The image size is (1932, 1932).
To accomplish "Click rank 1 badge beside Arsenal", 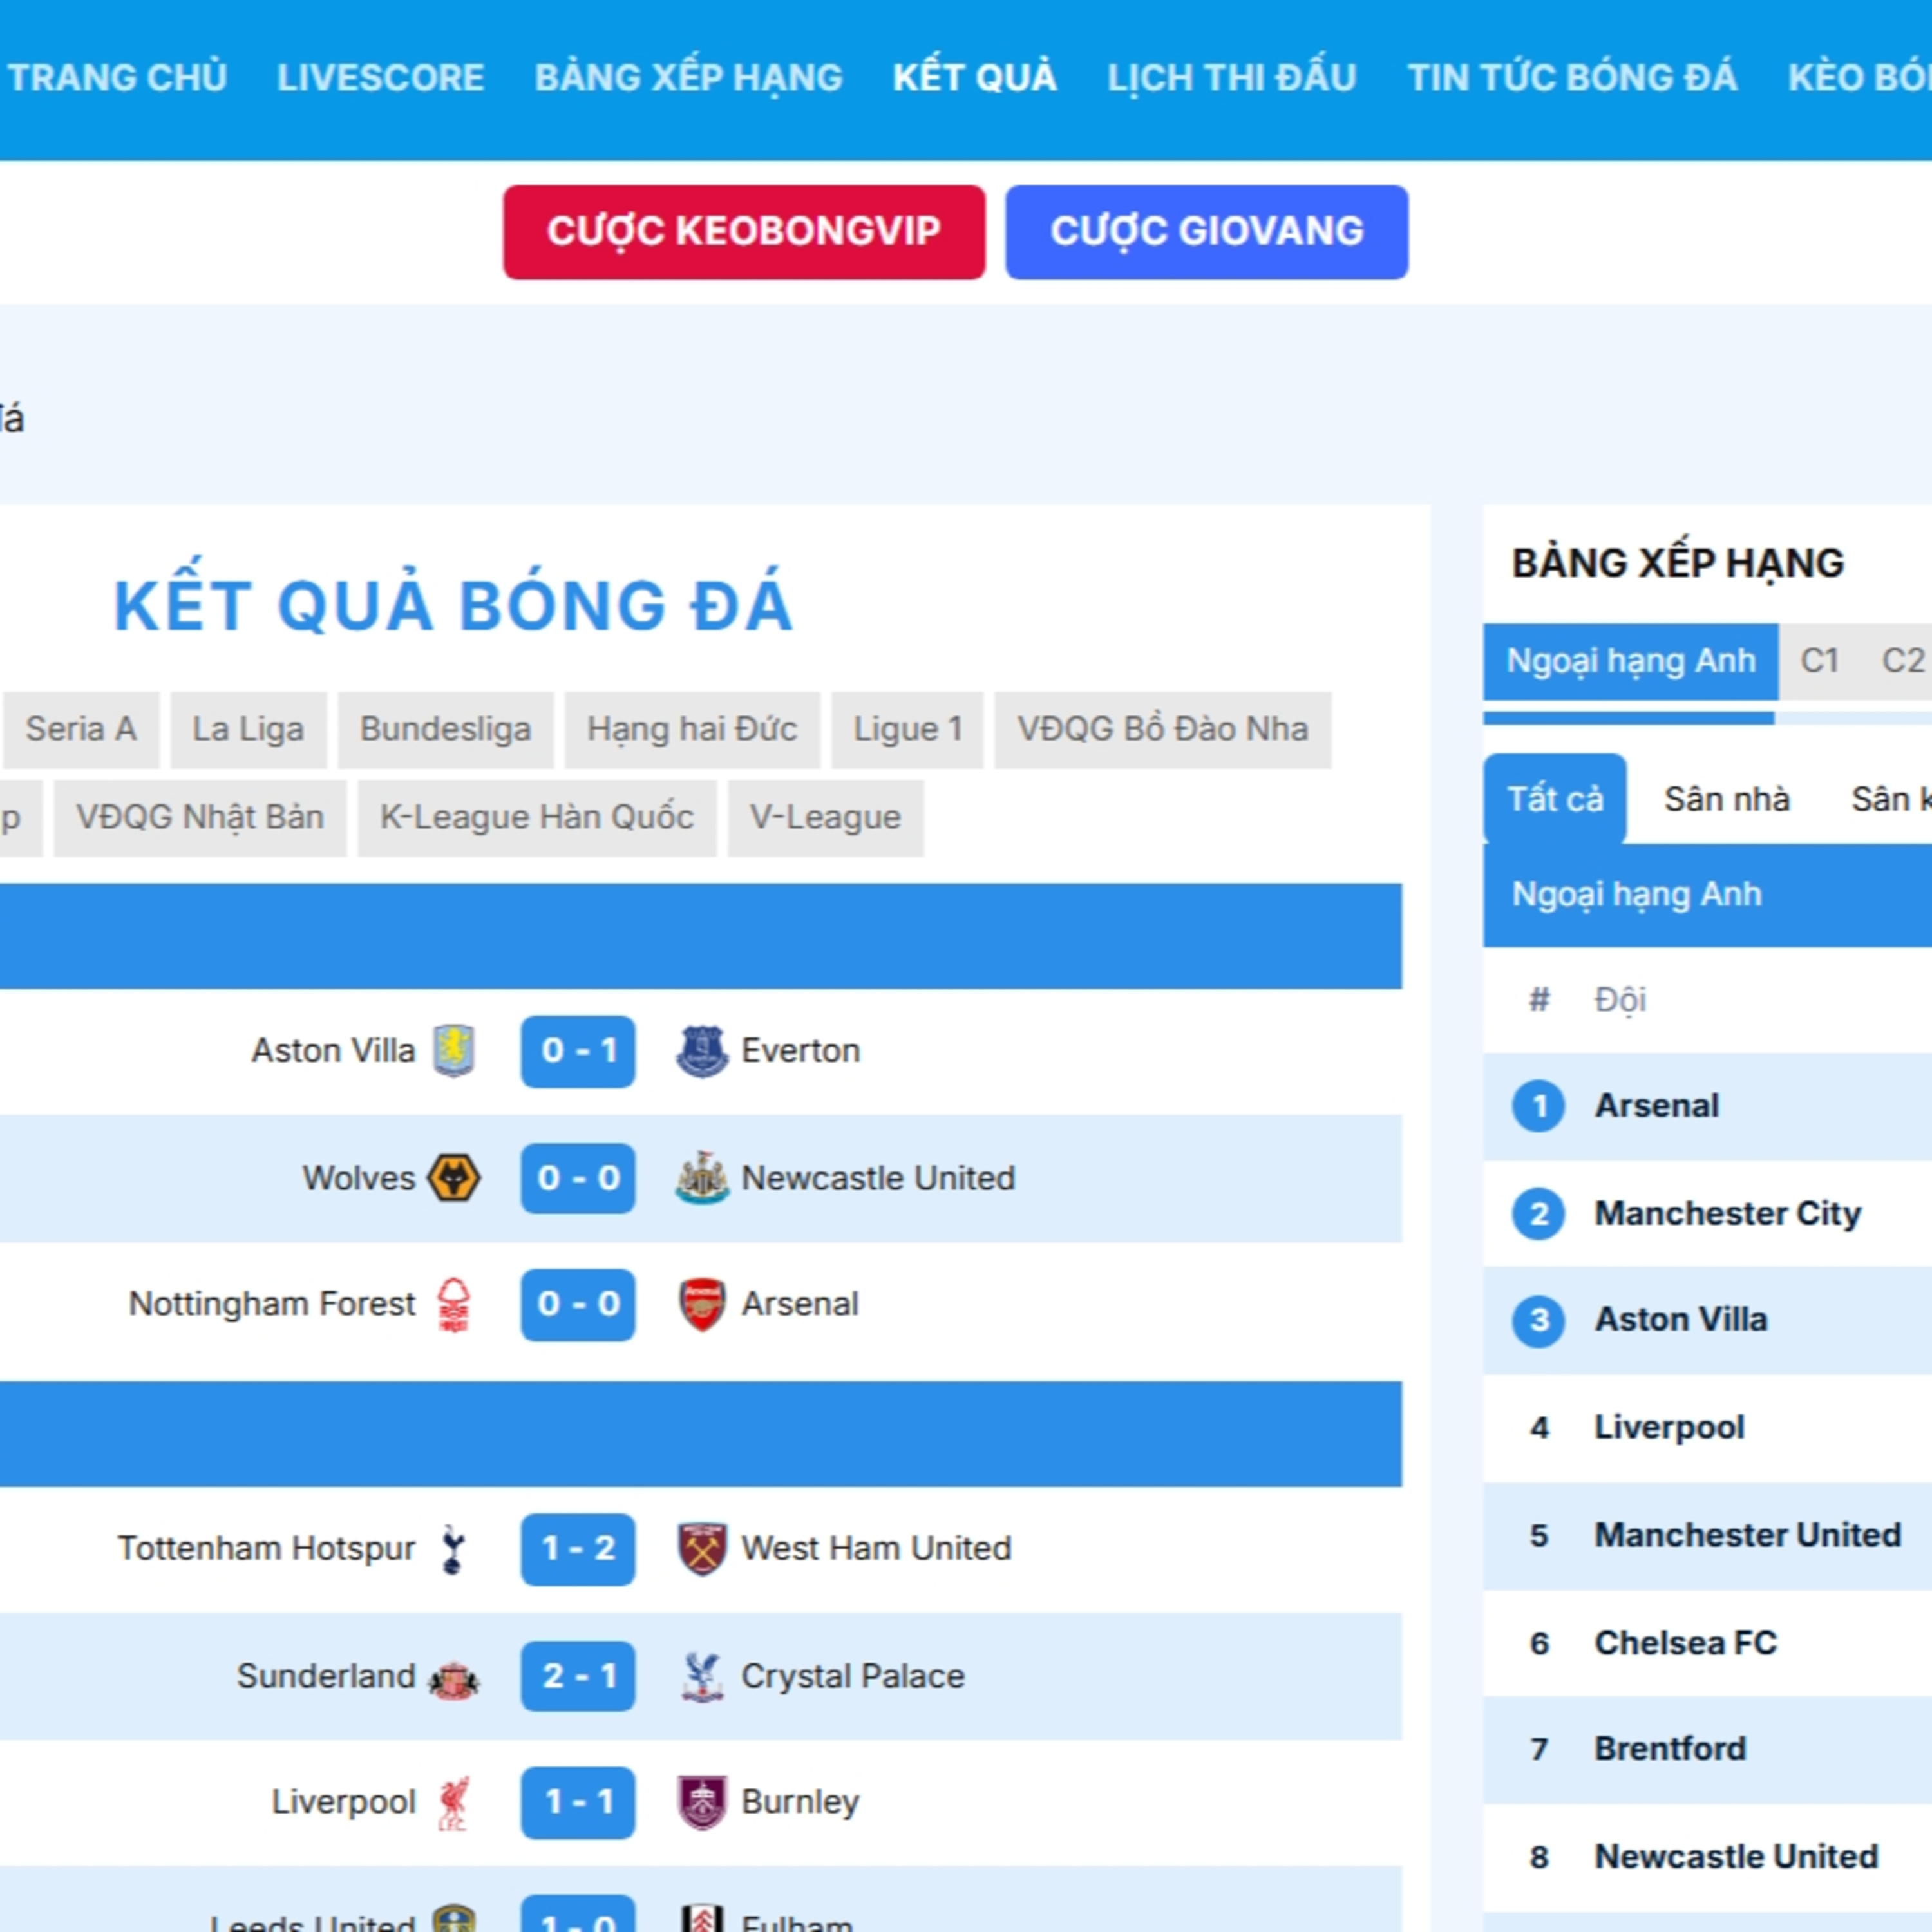I will pyautogui.click(x=1539, y=1106).
